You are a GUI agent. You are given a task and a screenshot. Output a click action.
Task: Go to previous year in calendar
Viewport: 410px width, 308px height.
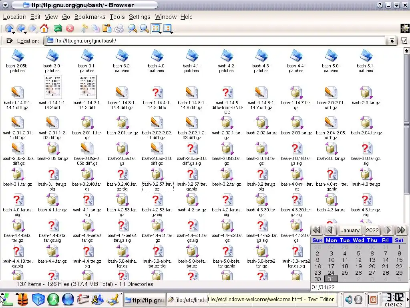pyautogui.click(x=317, y=230)
